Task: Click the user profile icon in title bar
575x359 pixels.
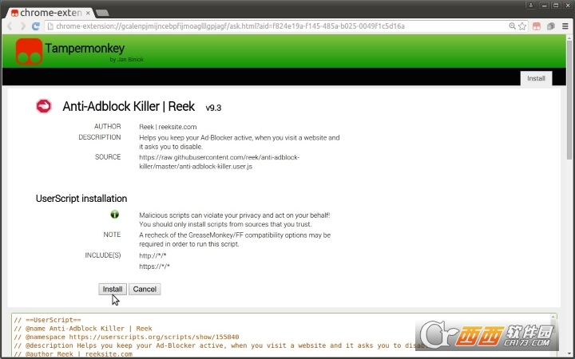Action: tap(531, 5)
